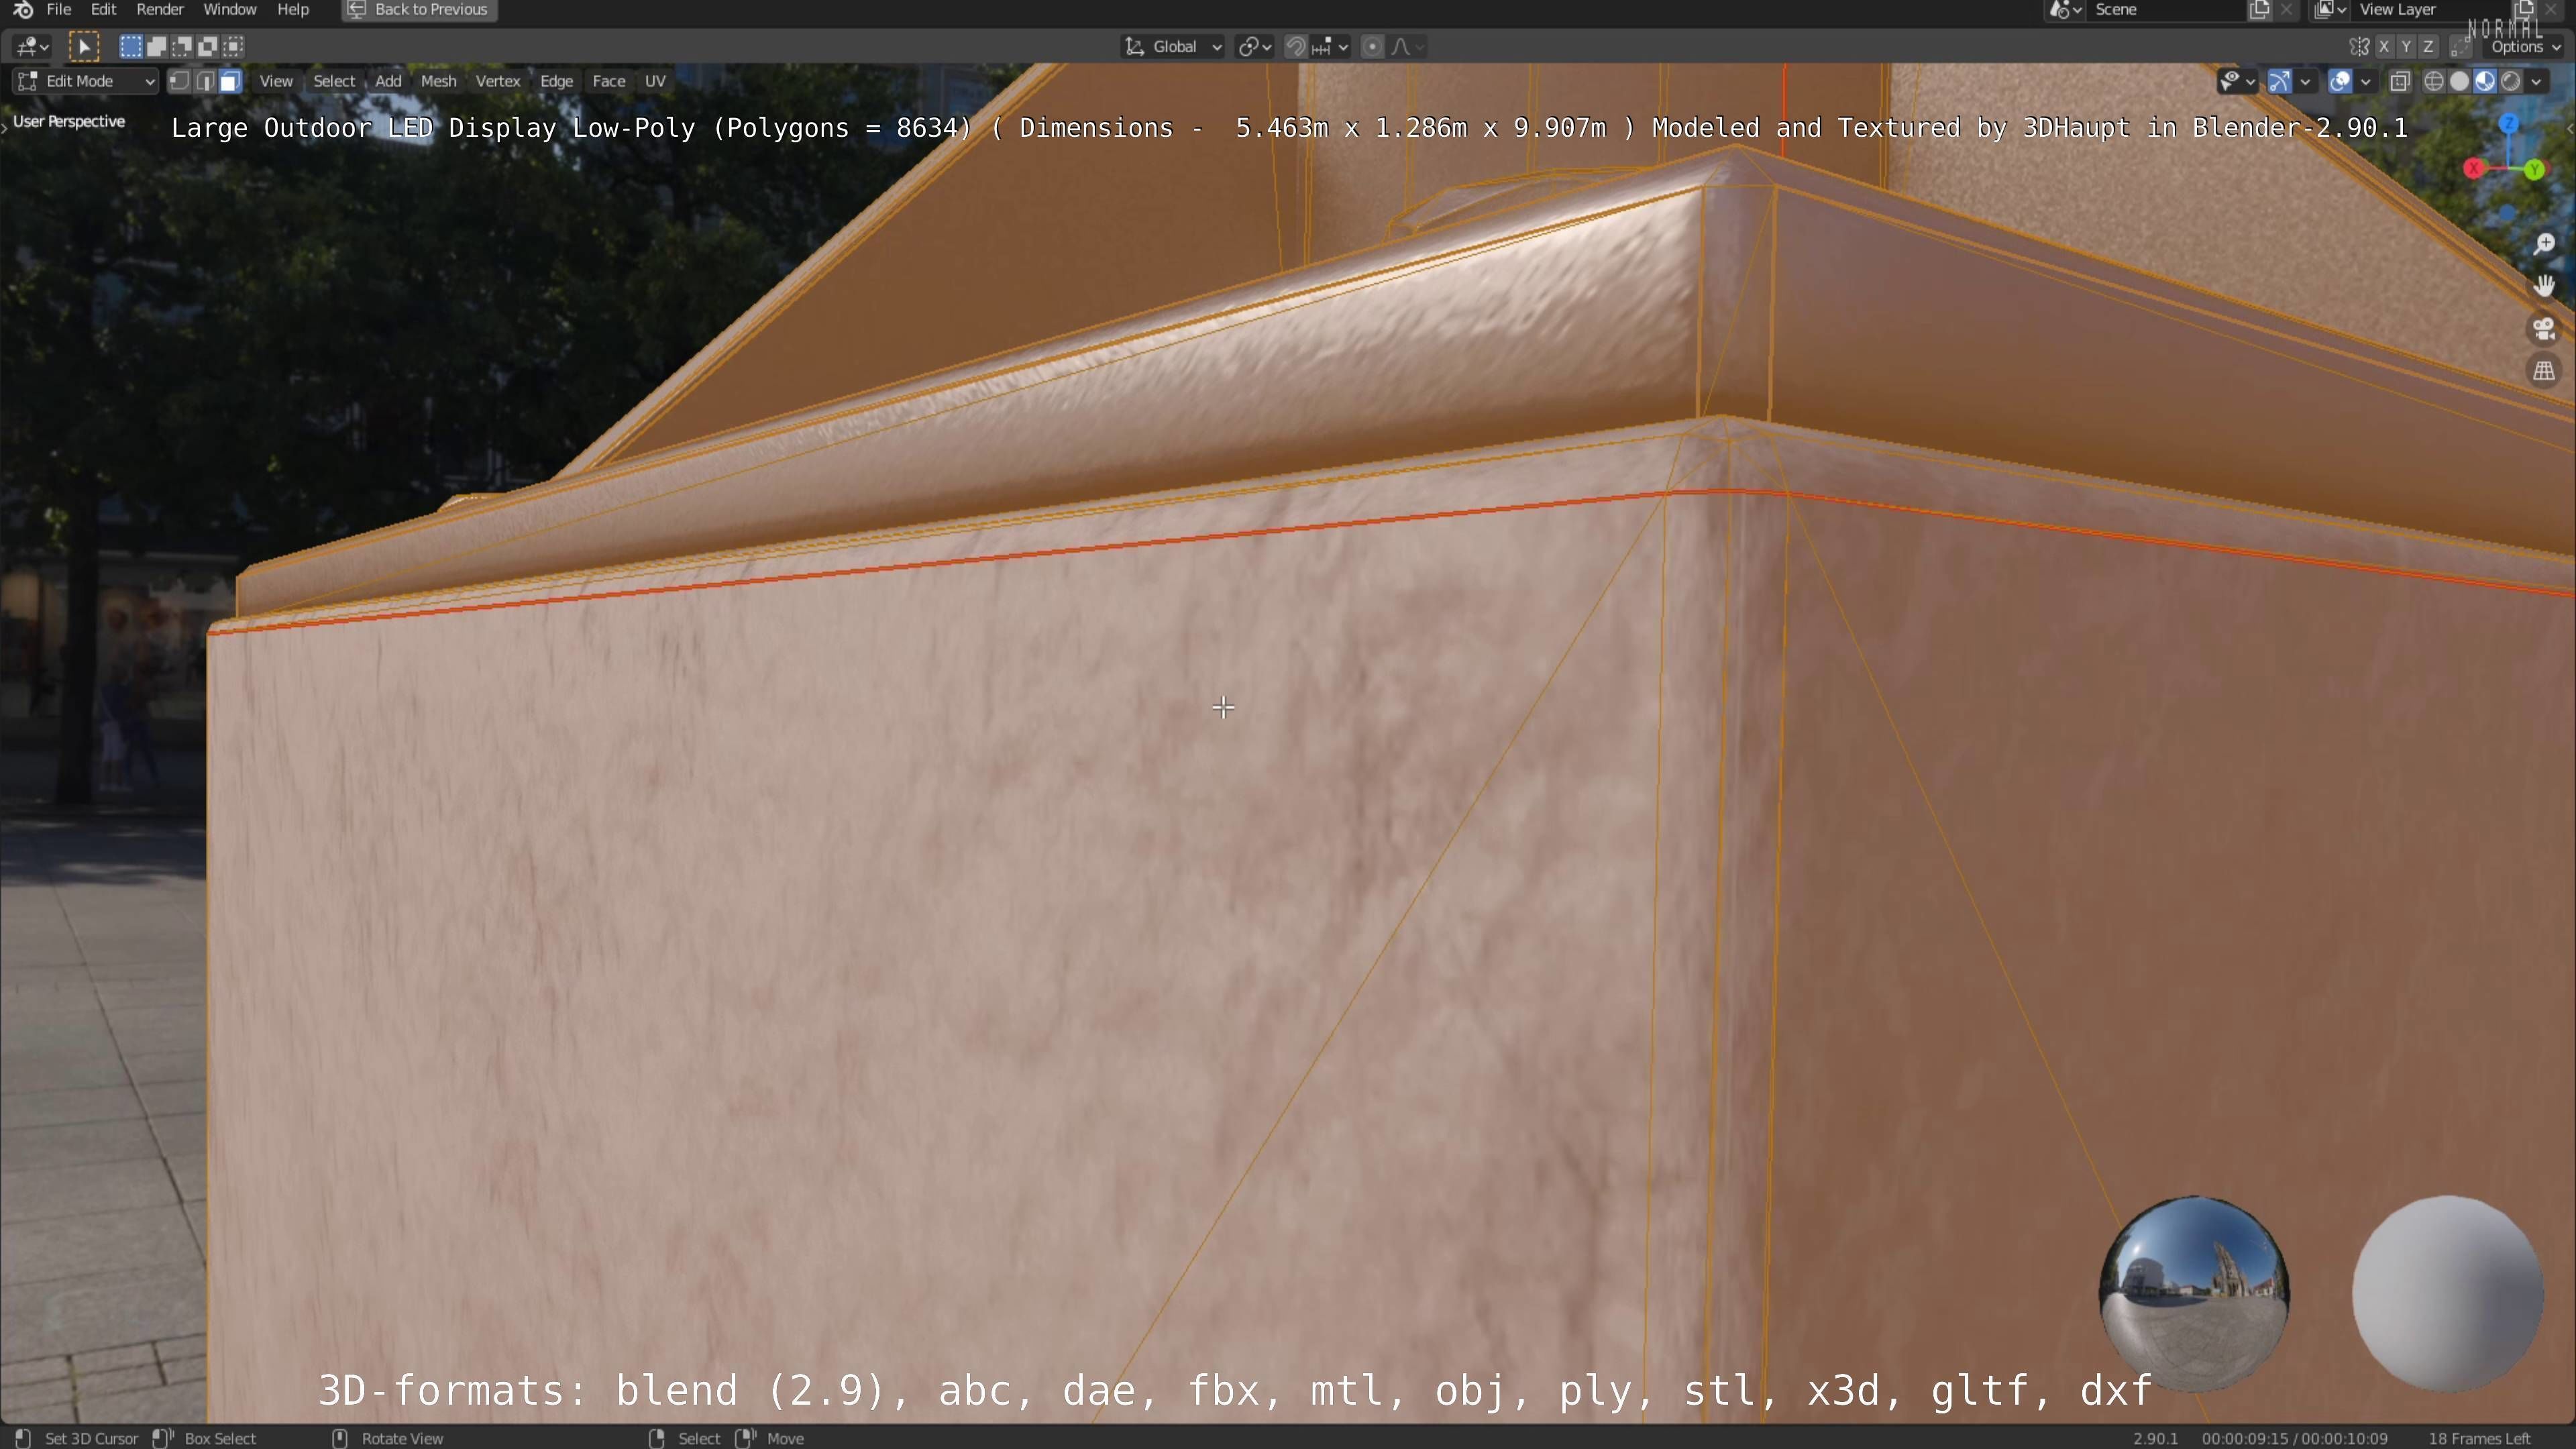Open the shading options dropdown arrow

tap(2536, 82)
